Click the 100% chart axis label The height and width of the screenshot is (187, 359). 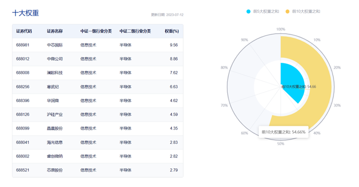pos(281,29)
